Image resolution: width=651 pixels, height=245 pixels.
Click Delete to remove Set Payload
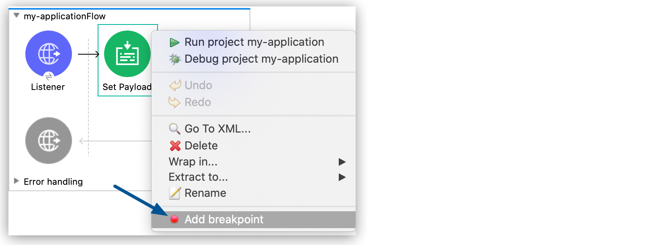(x=201, y=145)
